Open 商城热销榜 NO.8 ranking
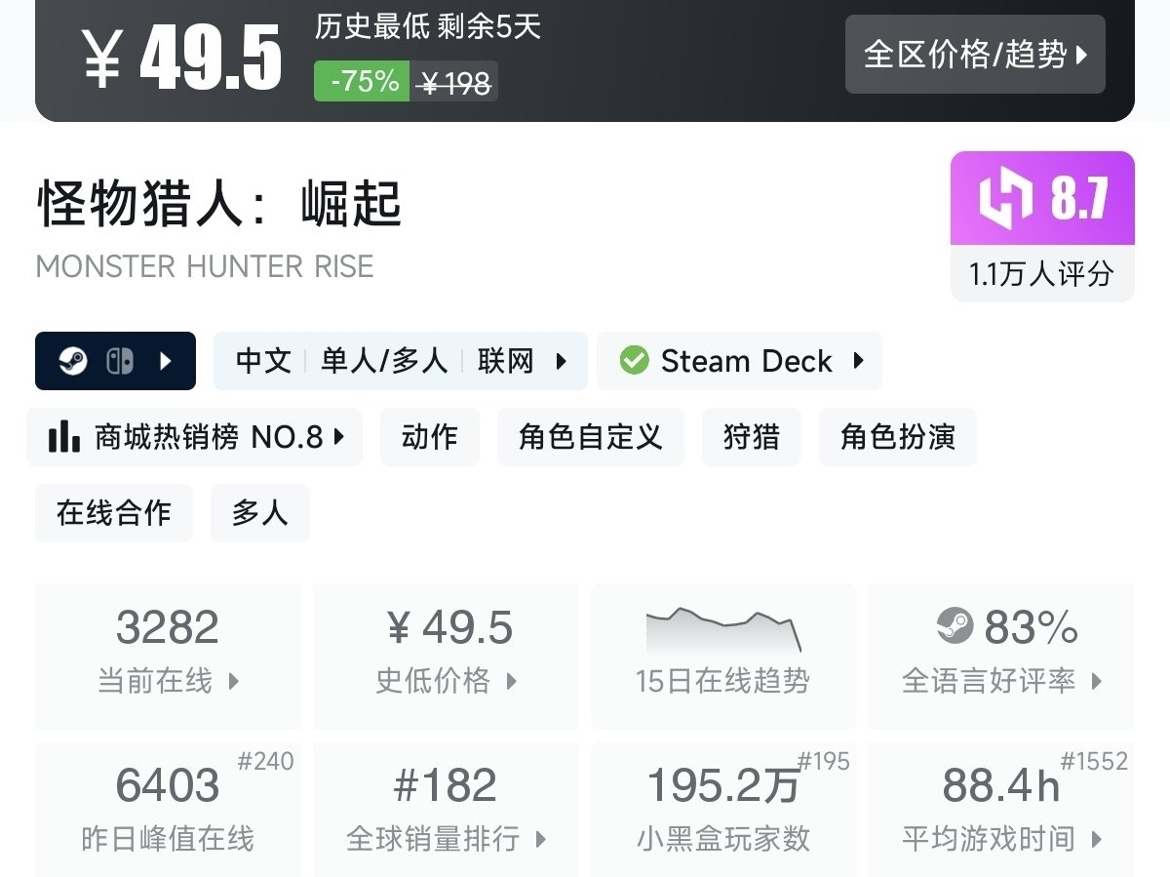1170x877 pixels. 195,437
